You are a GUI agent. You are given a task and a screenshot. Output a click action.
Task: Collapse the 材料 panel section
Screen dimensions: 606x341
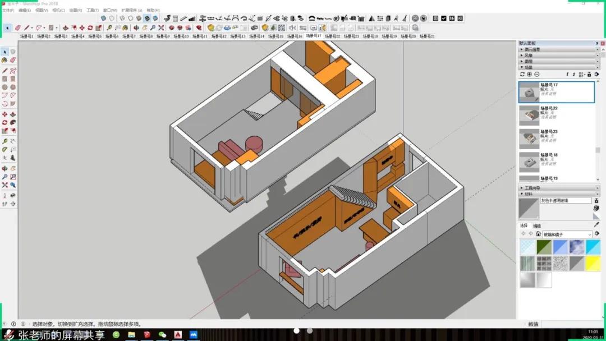[528, 193]
